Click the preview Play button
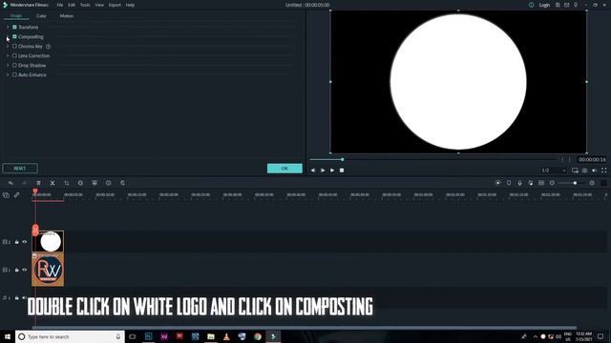 pyautogui.click(x=332, y=171)
